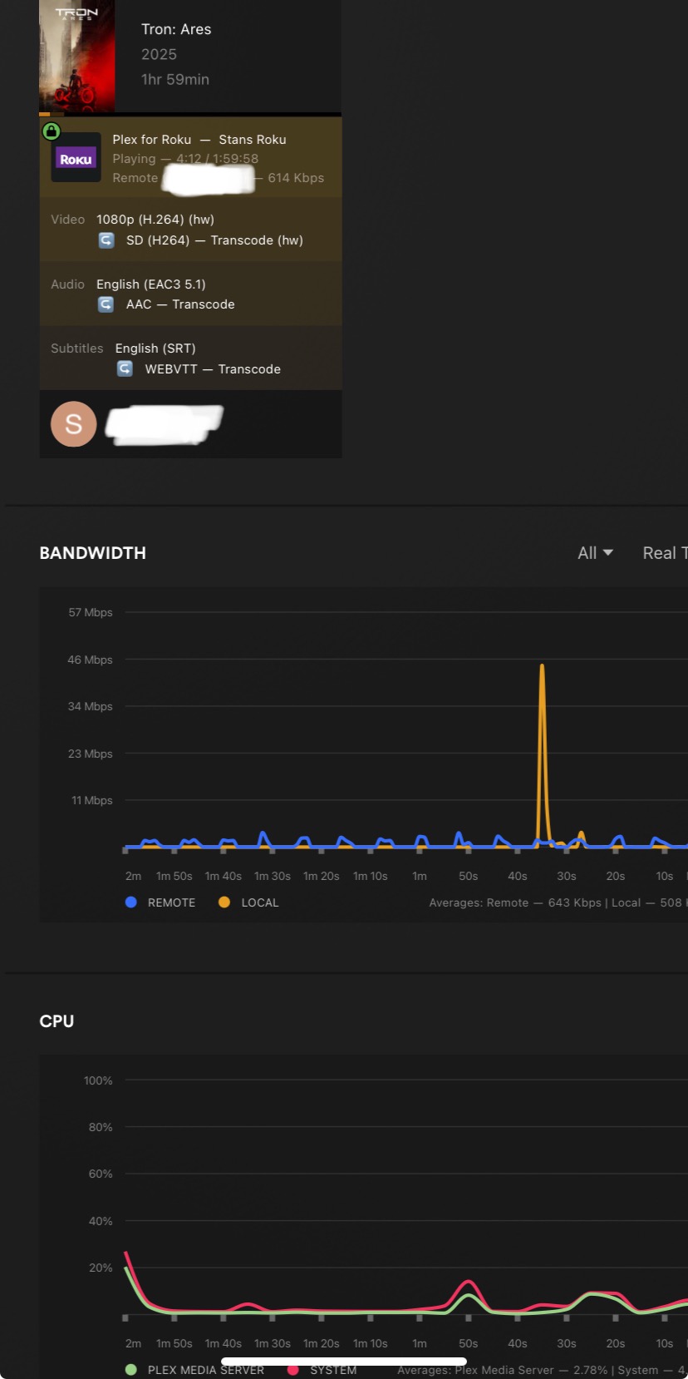The height and width of the screenshot is (1379, 688).
Task: Click the 'English (EAC3 5.1)' audio line
Action: tap(151, 284)
